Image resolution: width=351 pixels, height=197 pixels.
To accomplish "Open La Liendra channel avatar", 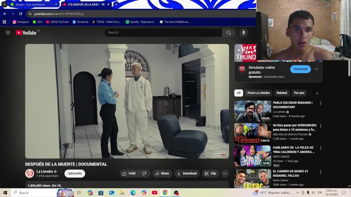I will (x=30, y=173).
